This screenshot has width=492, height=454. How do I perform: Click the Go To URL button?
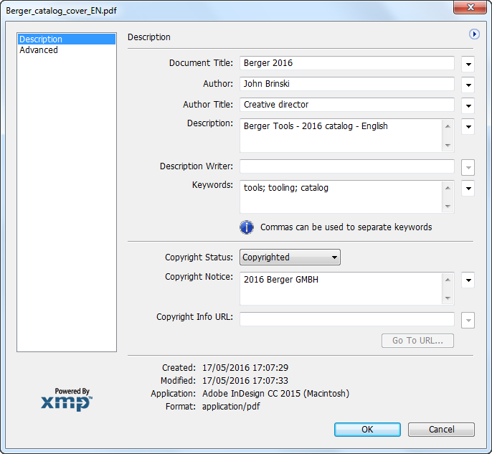tap(417, 341)
